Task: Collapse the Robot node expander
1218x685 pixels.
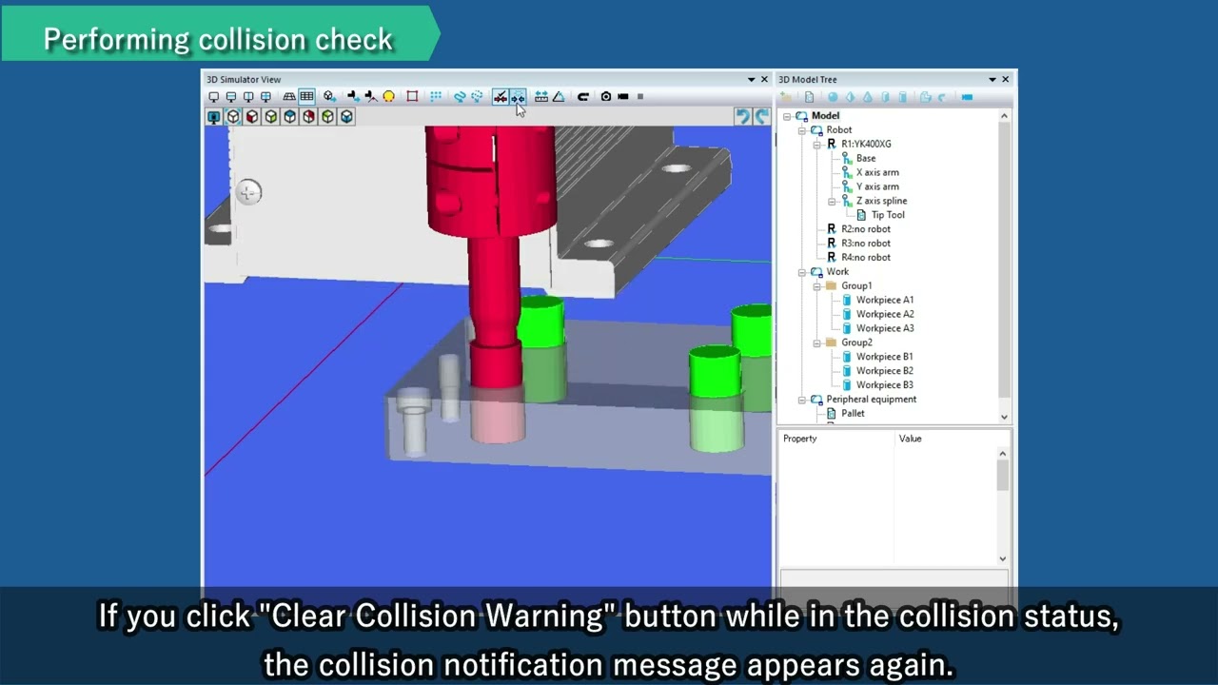Action: click(802, 130)
